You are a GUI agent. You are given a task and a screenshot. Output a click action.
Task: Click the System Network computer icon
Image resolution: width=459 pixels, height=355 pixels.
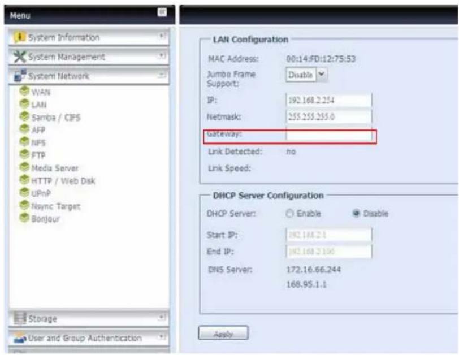tap(20, 76)
